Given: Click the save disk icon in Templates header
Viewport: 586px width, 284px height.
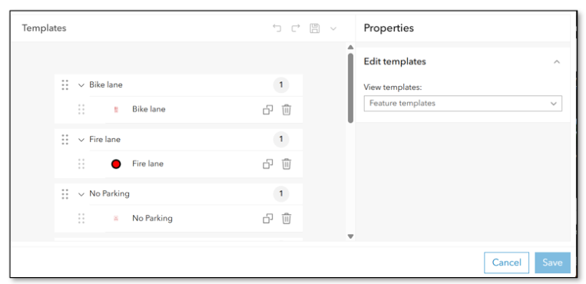Looking at the screenshot, I should pyautogui.click(x=315, y=28).
